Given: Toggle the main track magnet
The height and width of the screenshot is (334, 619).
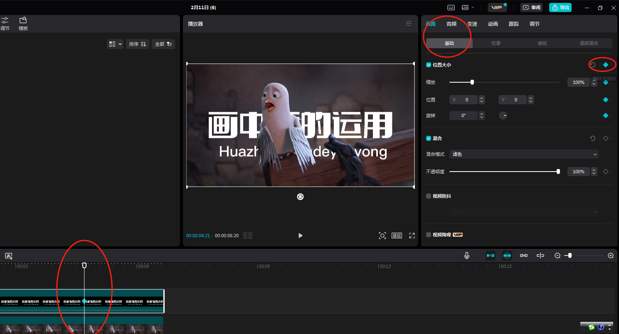Looking at the screenshot, I should pyautogui.click(x=491, y=255).
